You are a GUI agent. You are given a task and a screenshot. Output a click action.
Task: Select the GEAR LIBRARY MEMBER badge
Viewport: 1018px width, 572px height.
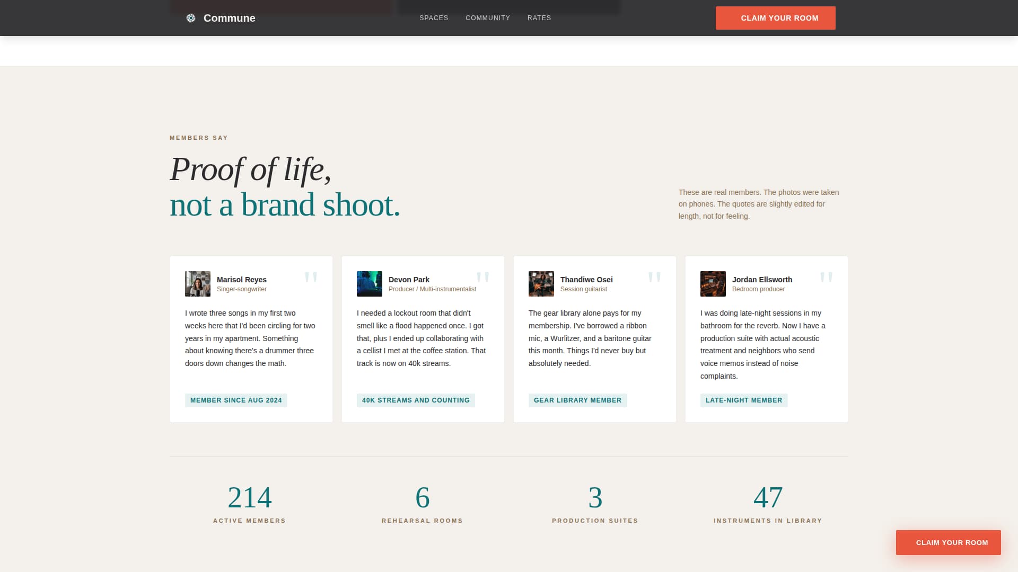[x=577, y=400]
